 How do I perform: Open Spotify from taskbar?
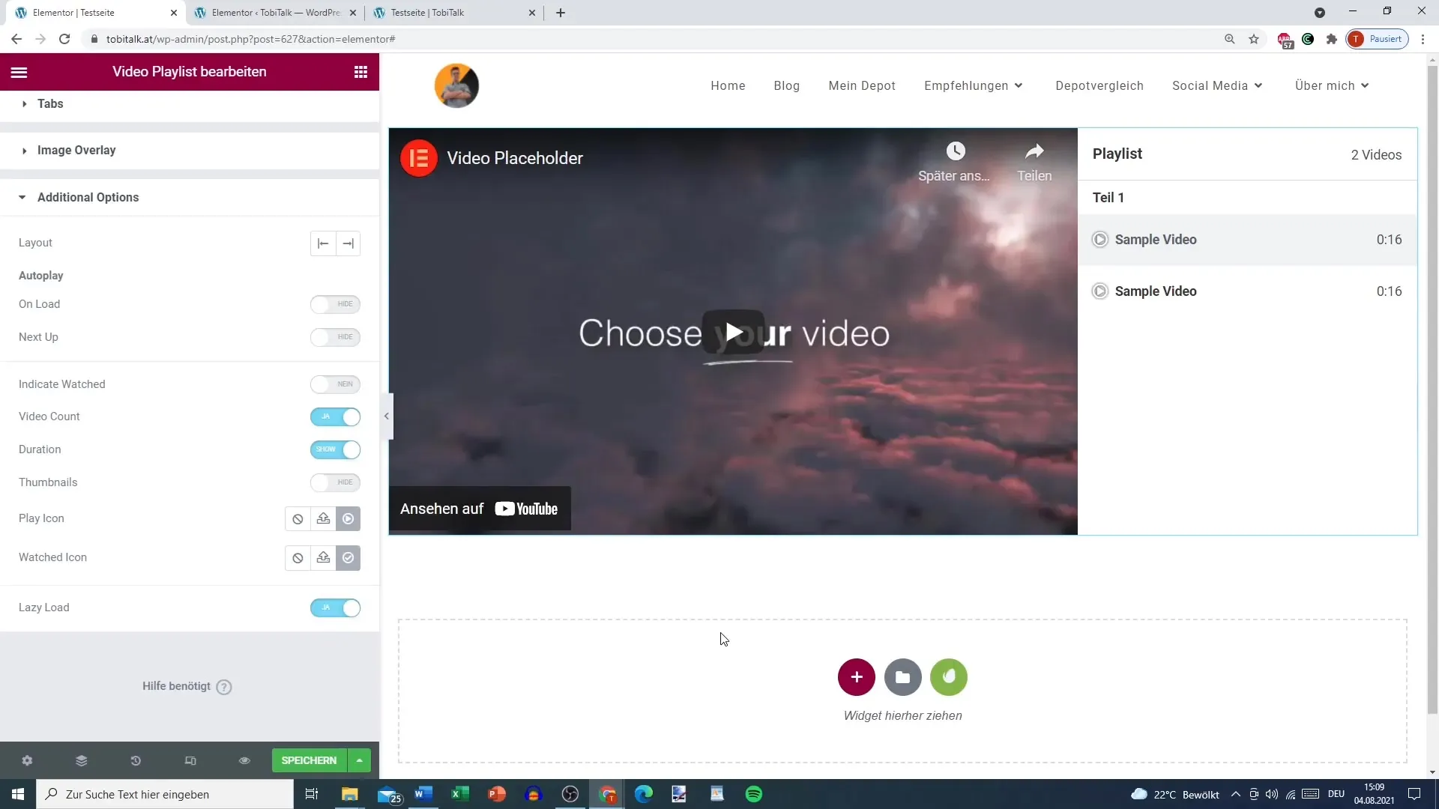(754, 794)
